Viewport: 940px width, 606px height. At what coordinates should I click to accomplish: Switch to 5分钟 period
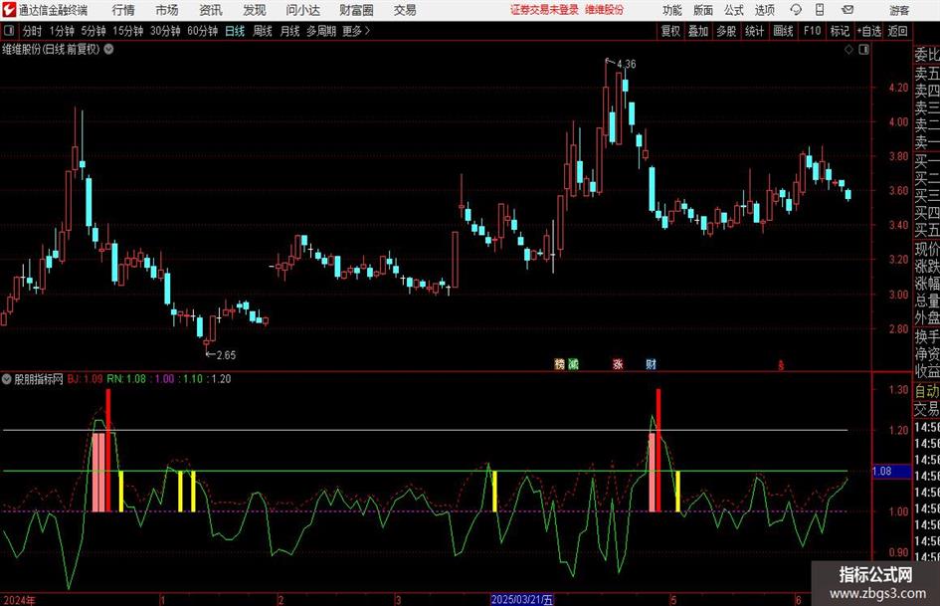coord(94,31)
